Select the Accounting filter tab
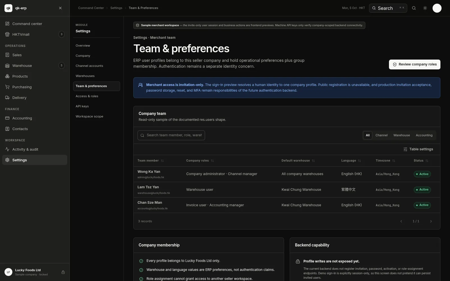The image size is (450, 281). tap(424, 135)
